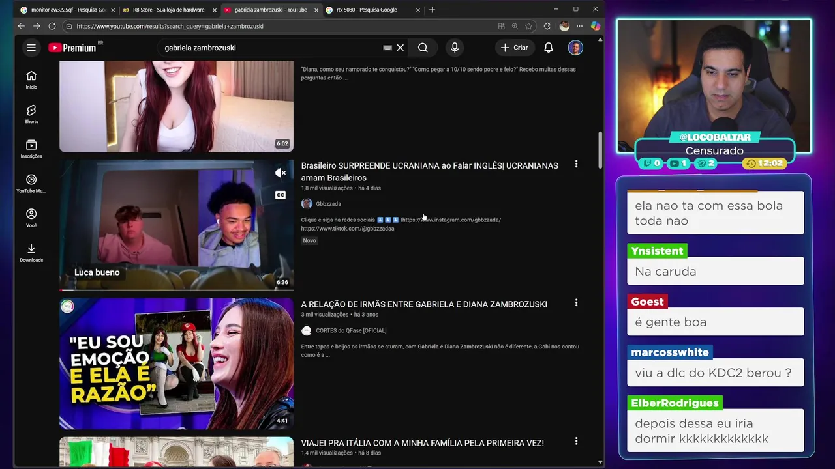Switch to rtx 5080 Google tab
835x469 pixels.
[372, 10]
